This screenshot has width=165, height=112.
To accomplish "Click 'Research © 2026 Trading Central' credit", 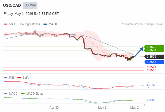I will coord(142,24).
